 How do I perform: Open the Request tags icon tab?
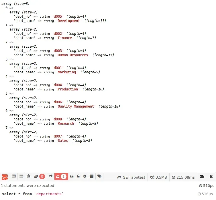click(99, 176)
